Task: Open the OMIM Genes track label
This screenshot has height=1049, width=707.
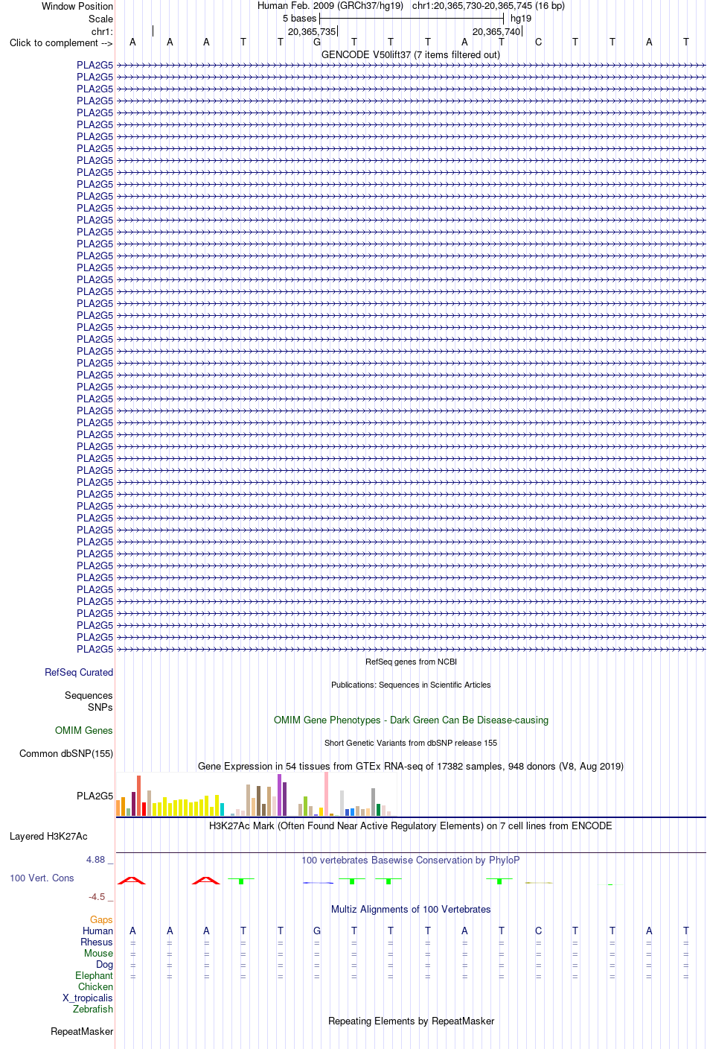Action: 84,730
